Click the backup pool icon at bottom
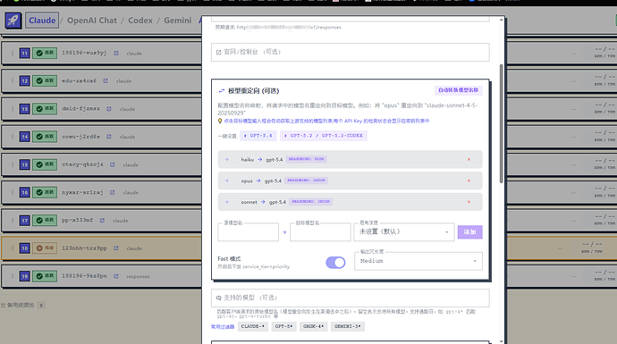 (4, 305)
